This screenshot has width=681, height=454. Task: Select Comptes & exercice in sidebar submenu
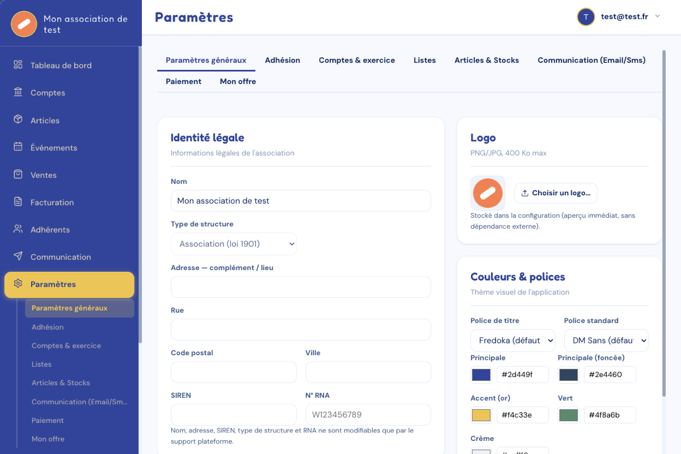click(x=79, y=346)
